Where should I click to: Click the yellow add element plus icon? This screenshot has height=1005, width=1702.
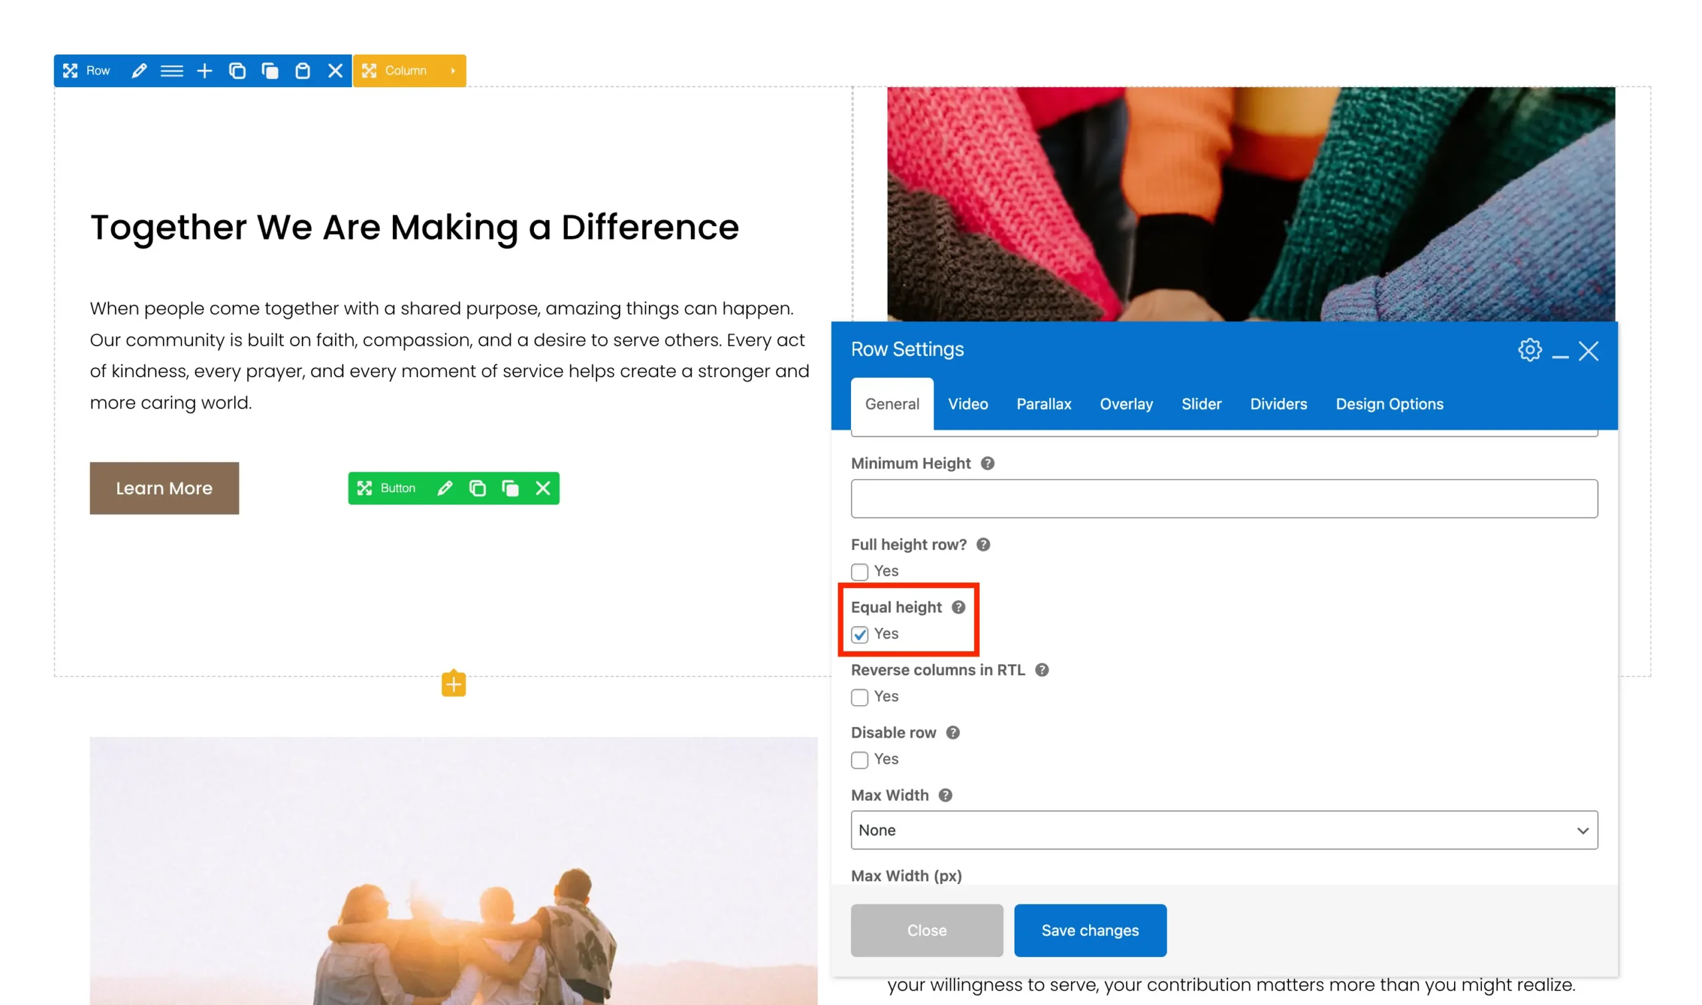453,684
